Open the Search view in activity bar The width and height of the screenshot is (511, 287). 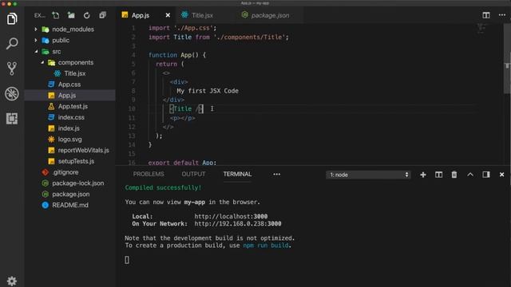tap(12, 44)
